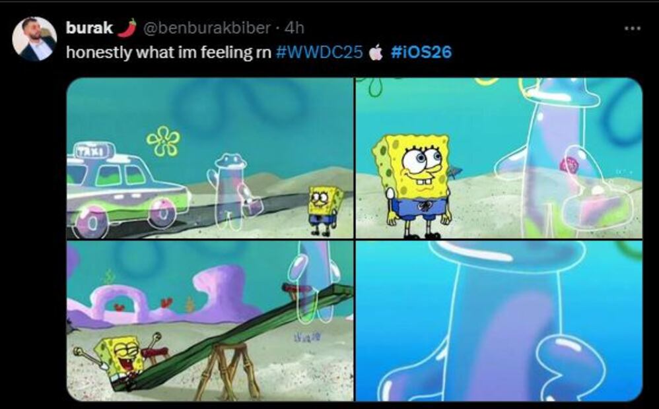Image resolution: width=659 pixels, height=409 pixels.
Task: Click the Apple logo icon after #WWDC25
Action: 376,53
